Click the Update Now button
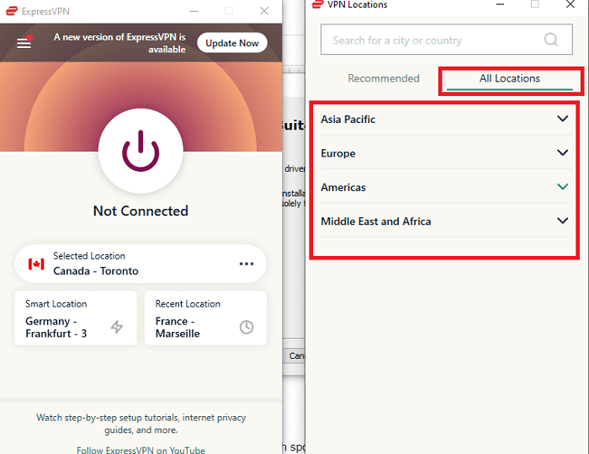 tap(232, 43)
